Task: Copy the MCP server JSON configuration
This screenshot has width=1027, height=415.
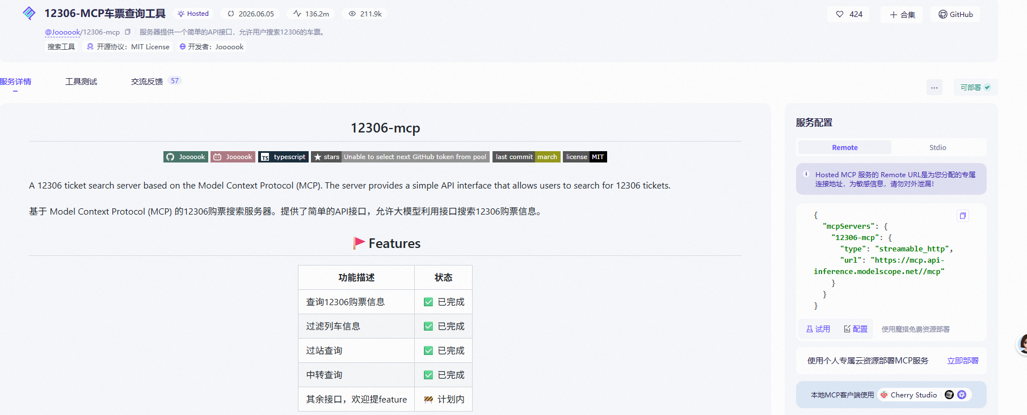Action: 963,216
